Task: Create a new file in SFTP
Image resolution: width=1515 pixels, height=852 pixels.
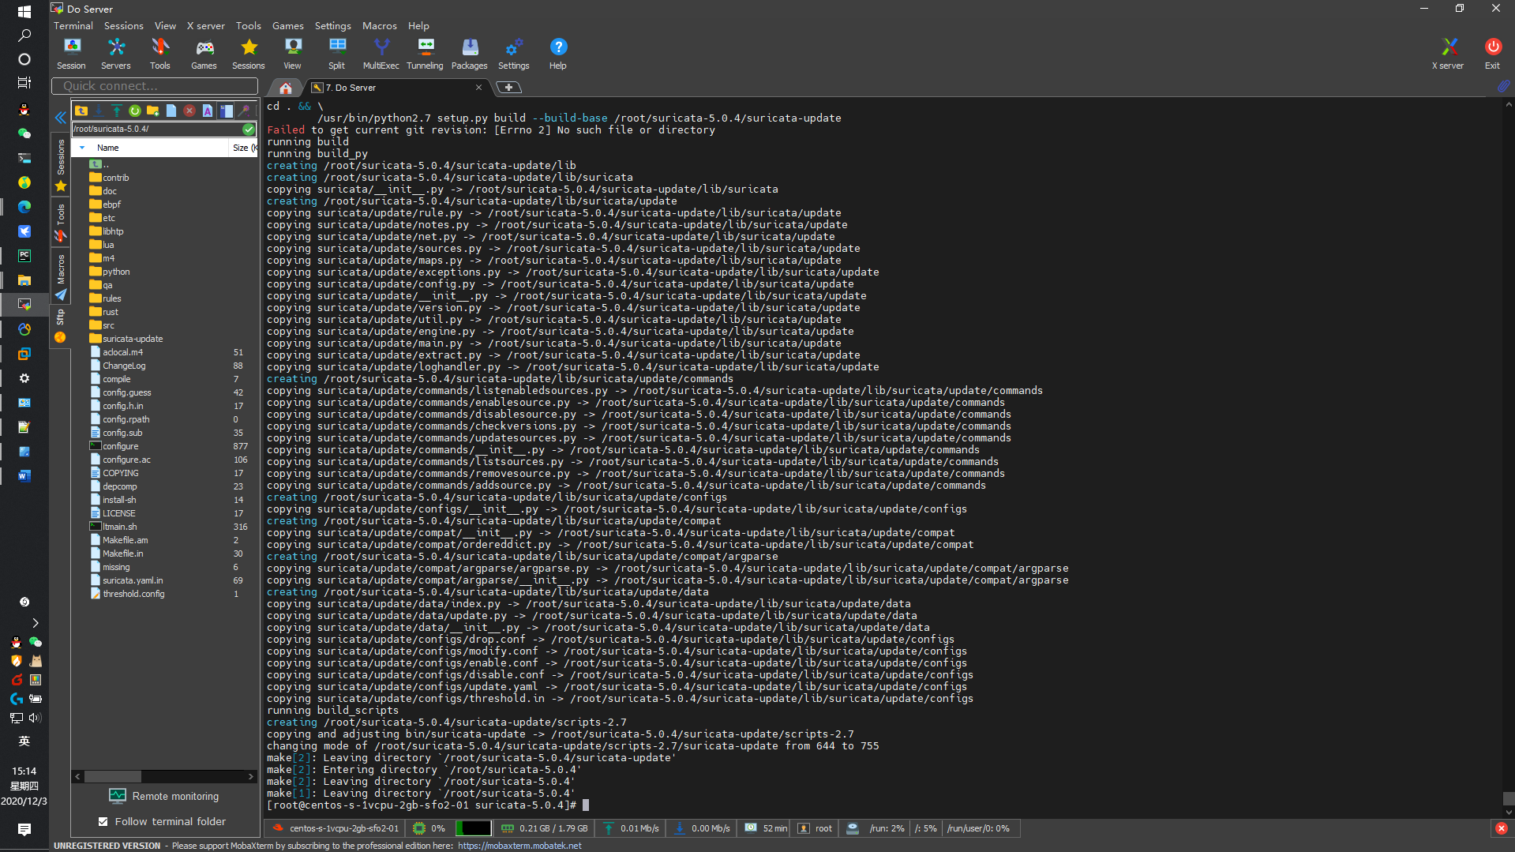Action: coord(171,111)
